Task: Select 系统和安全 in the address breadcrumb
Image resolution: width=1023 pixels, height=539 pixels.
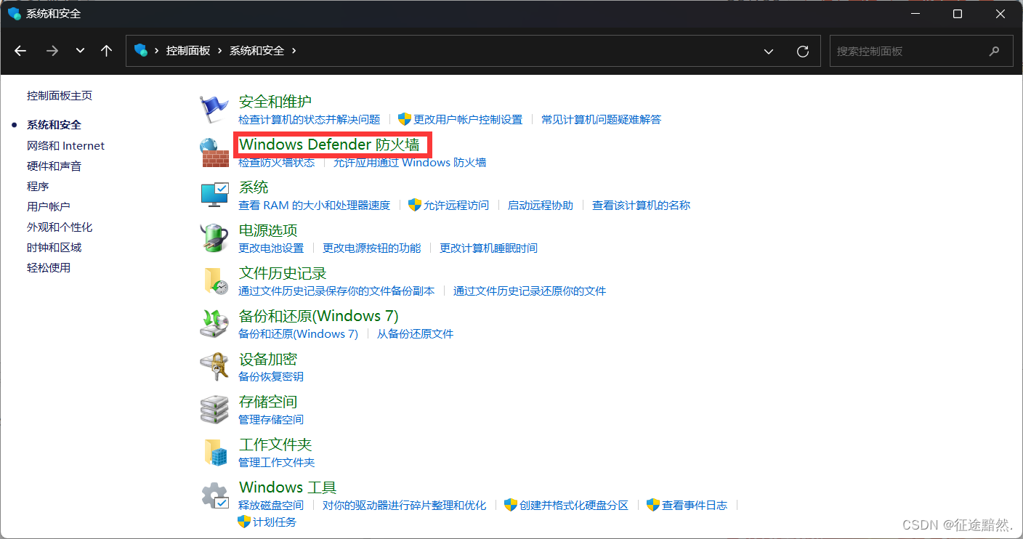Action: click(x=257, y=51)
